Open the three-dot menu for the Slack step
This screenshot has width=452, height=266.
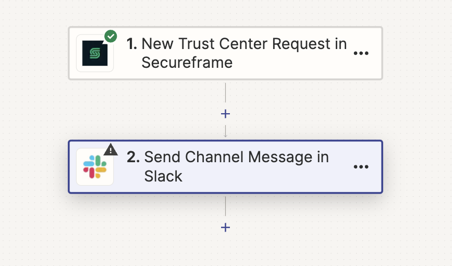(361, 167)
